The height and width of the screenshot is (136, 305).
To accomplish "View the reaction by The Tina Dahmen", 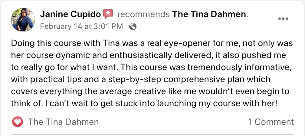I will click(x=63, y=122).
